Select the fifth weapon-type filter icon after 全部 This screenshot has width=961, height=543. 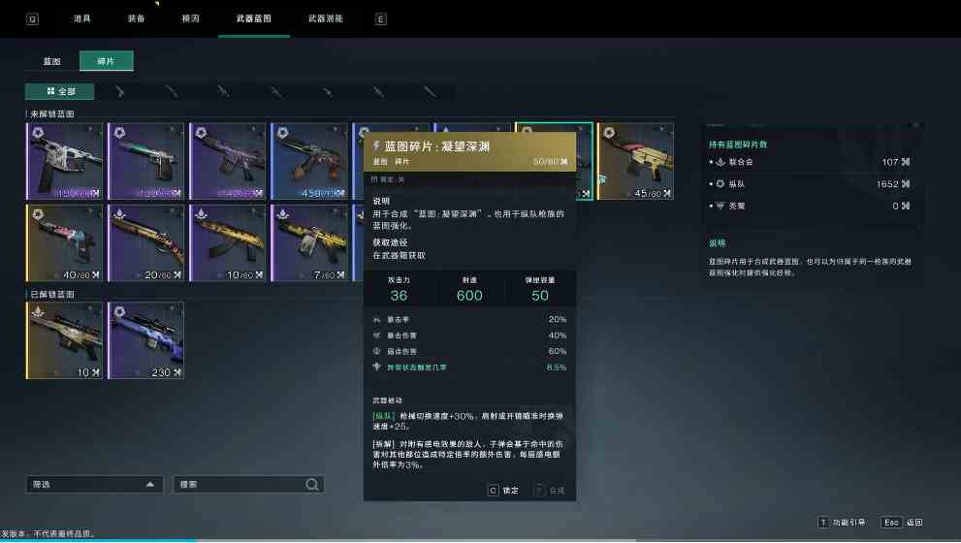tap(327, 91)
